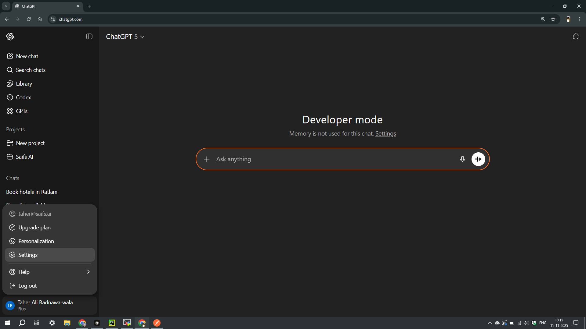Screen dimensions: 586x329
Task: Open File Explorer from the taskbar
Action: [67, 323]
